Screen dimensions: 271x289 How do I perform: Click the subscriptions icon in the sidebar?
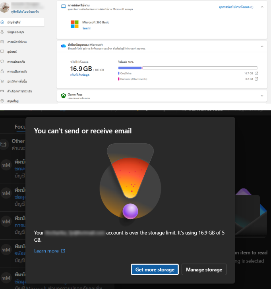(2, 42)
